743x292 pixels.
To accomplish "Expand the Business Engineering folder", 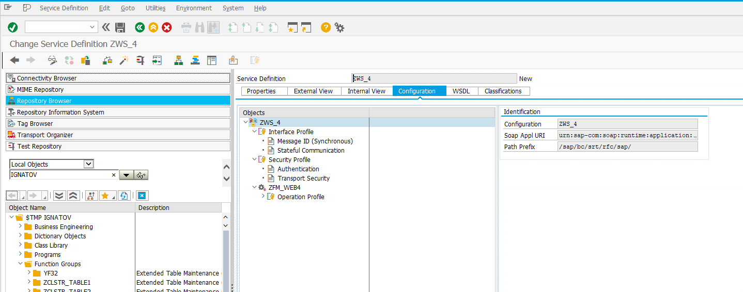I will tap(20, 226).
